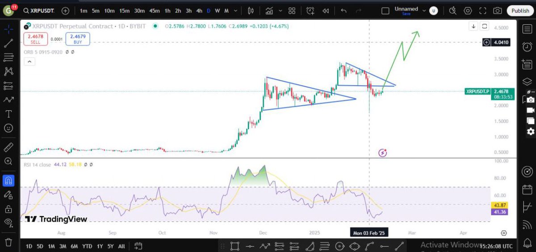Toggle magnet mode for drawings
The width and height of the screenshot is (536, 252).
8,181
